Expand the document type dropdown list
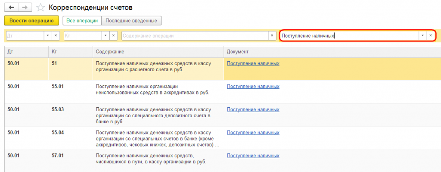The height and width of the screenshot is (172, 441). [x=422, y=36]
